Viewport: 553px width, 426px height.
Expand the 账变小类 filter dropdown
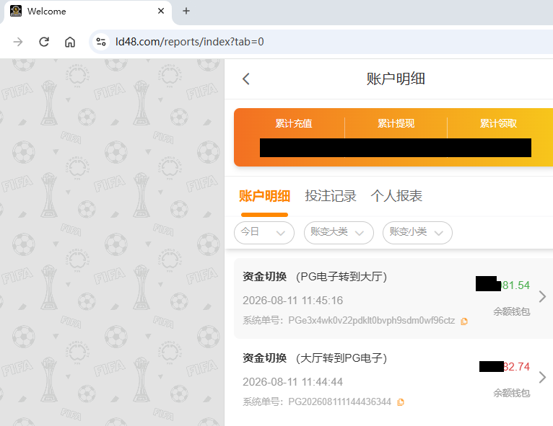pos(417,233)
